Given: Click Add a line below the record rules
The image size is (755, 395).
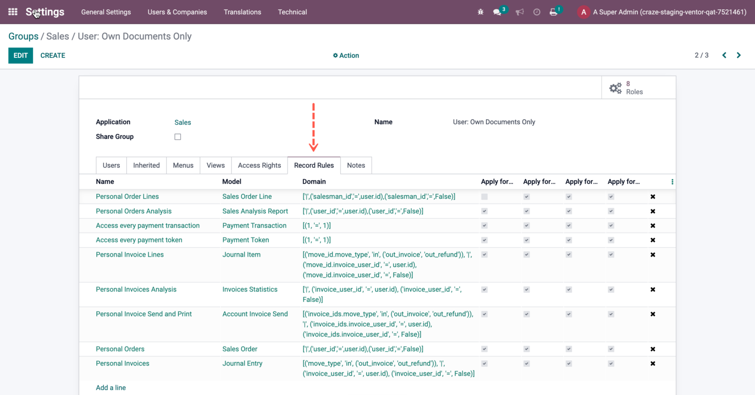Looking at the screenshot, I should pyautogui.click(x=111, y=388).
